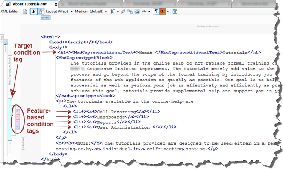Toggle the orange show tags button
This screenshot has width=283, height=169.
[162, 12]
